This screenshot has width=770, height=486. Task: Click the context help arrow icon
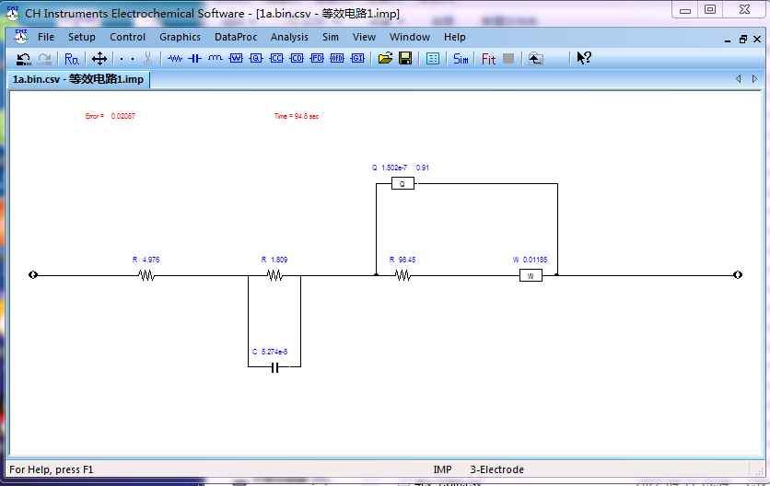point(584,58)
